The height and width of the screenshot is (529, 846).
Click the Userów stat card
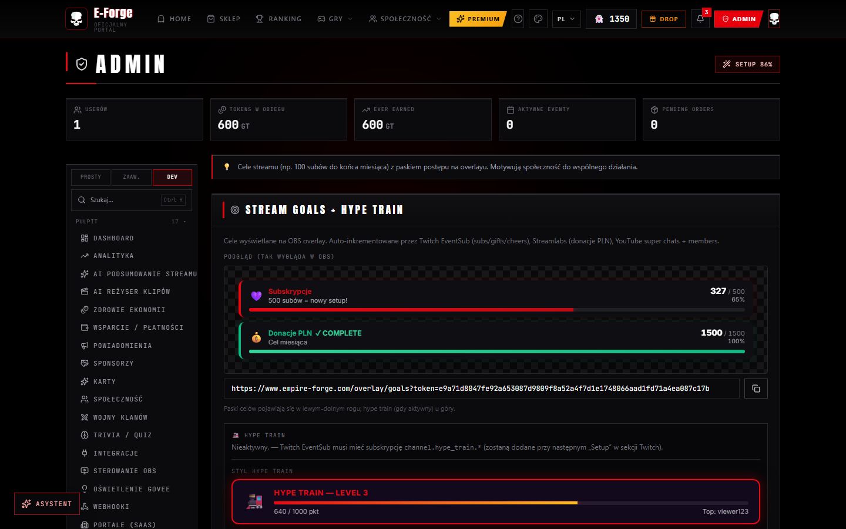[135, 119]
